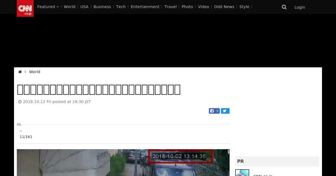This screenshot has width=336, height=176.
Task: Open the Travel section
Action: (x=171, y=7)
